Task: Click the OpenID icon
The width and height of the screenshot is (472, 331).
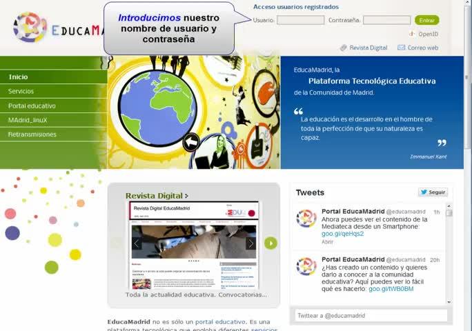Action: tap(412, 34)
